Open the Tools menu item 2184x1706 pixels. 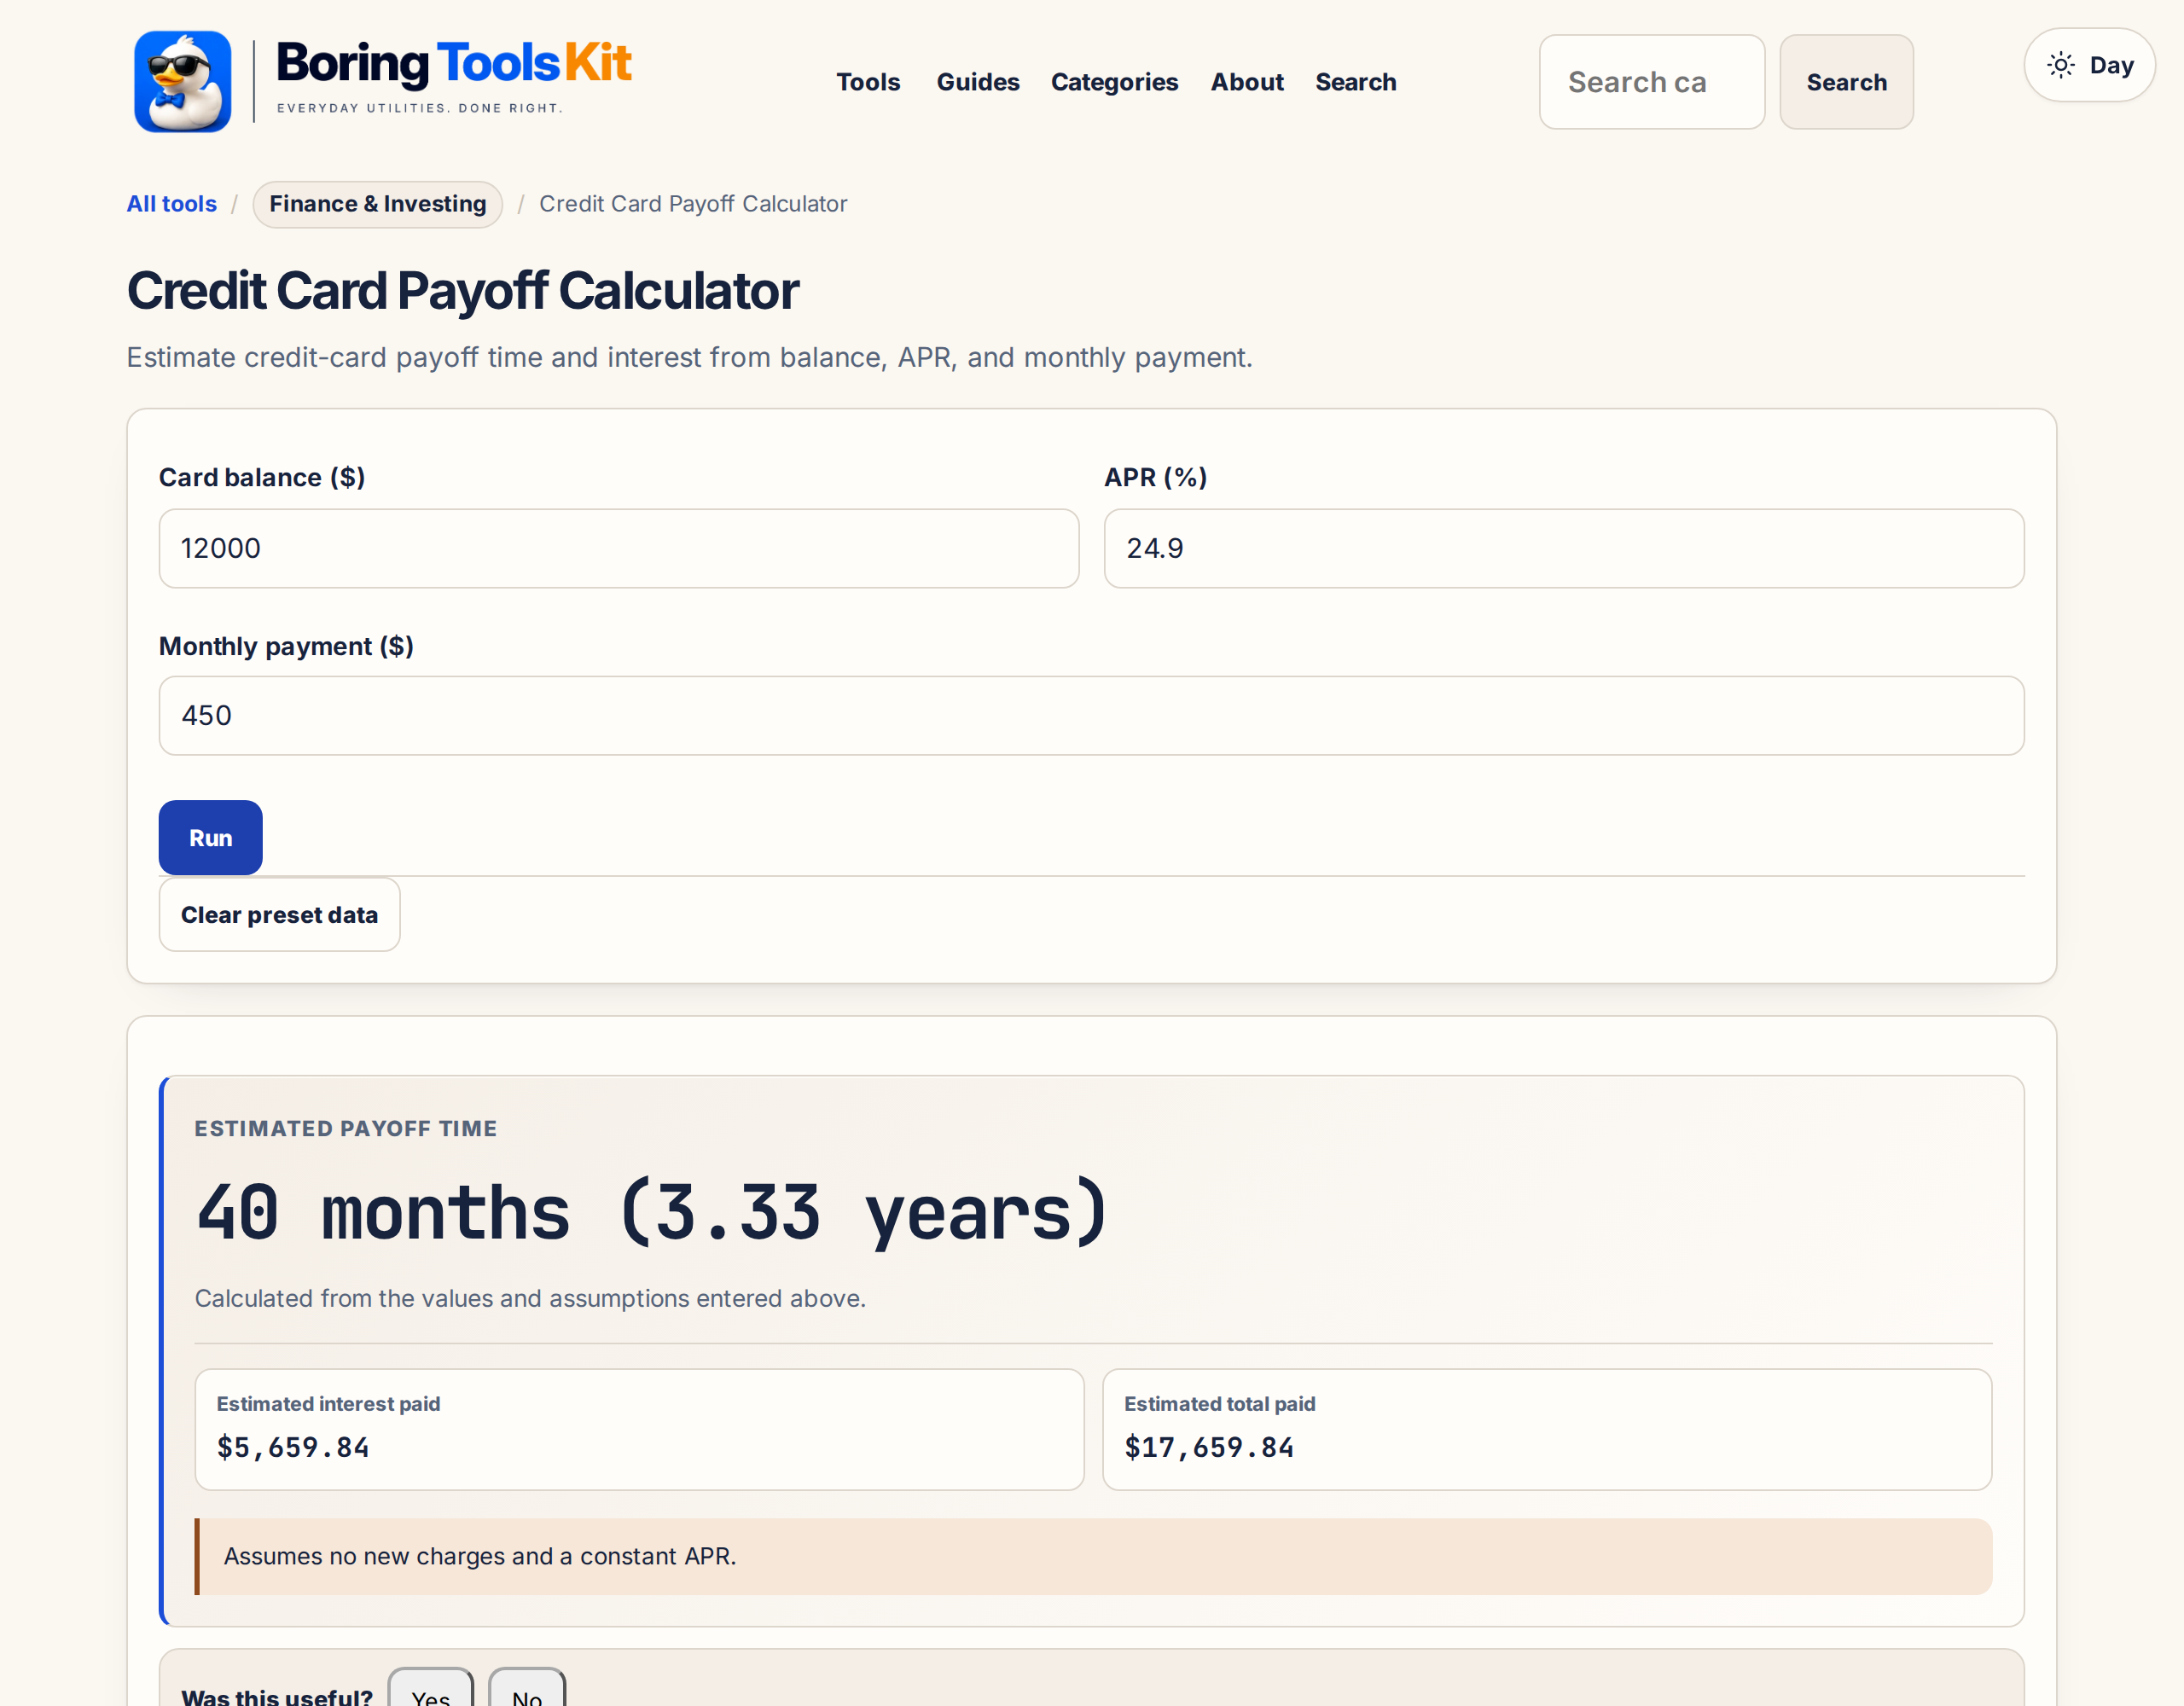868,82
